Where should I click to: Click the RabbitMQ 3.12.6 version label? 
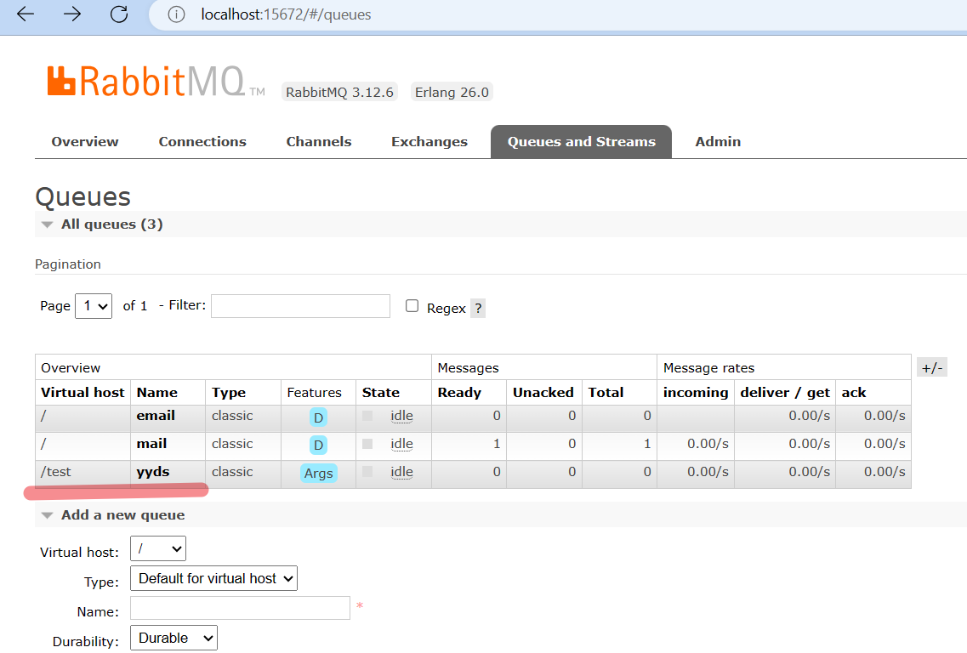click(x=339, y=92)
